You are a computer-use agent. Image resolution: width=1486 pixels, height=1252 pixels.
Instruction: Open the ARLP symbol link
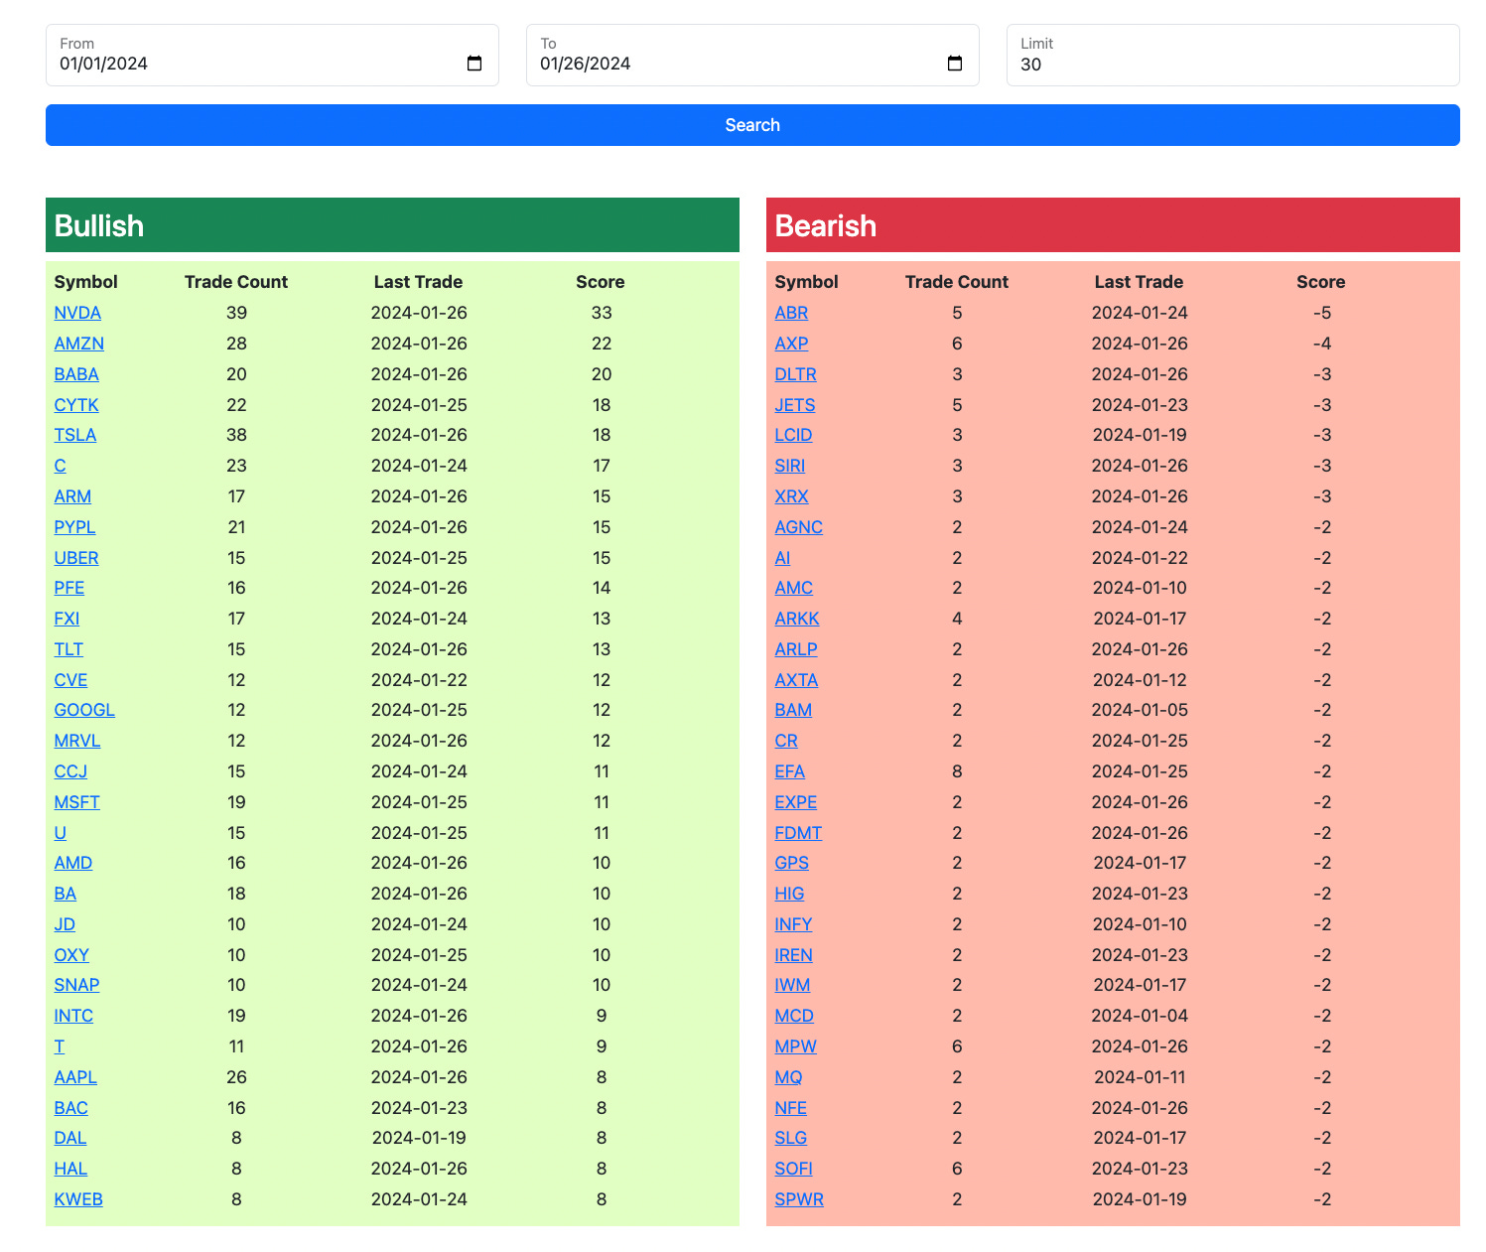point(796,649)
